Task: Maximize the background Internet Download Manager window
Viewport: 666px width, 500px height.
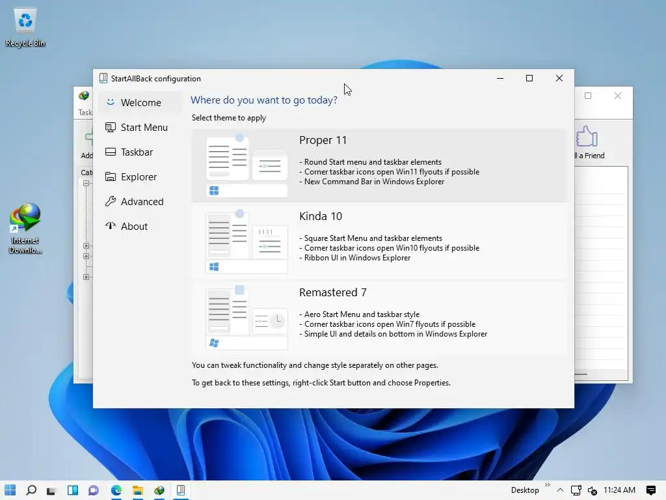Action: pyautogui.click(x=588, y=96)
